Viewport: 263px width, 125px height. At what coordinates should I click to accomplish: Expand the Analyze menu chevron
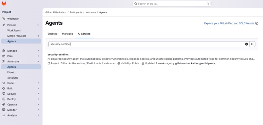tap(38, 115)
